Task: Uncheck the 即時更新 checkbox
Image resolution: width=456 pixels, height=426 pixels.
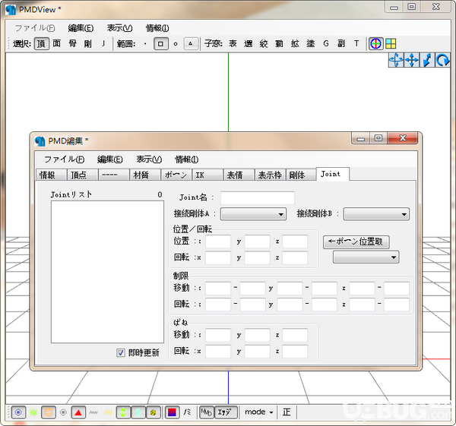Action: pyautogui.click(x=120, y=353)
